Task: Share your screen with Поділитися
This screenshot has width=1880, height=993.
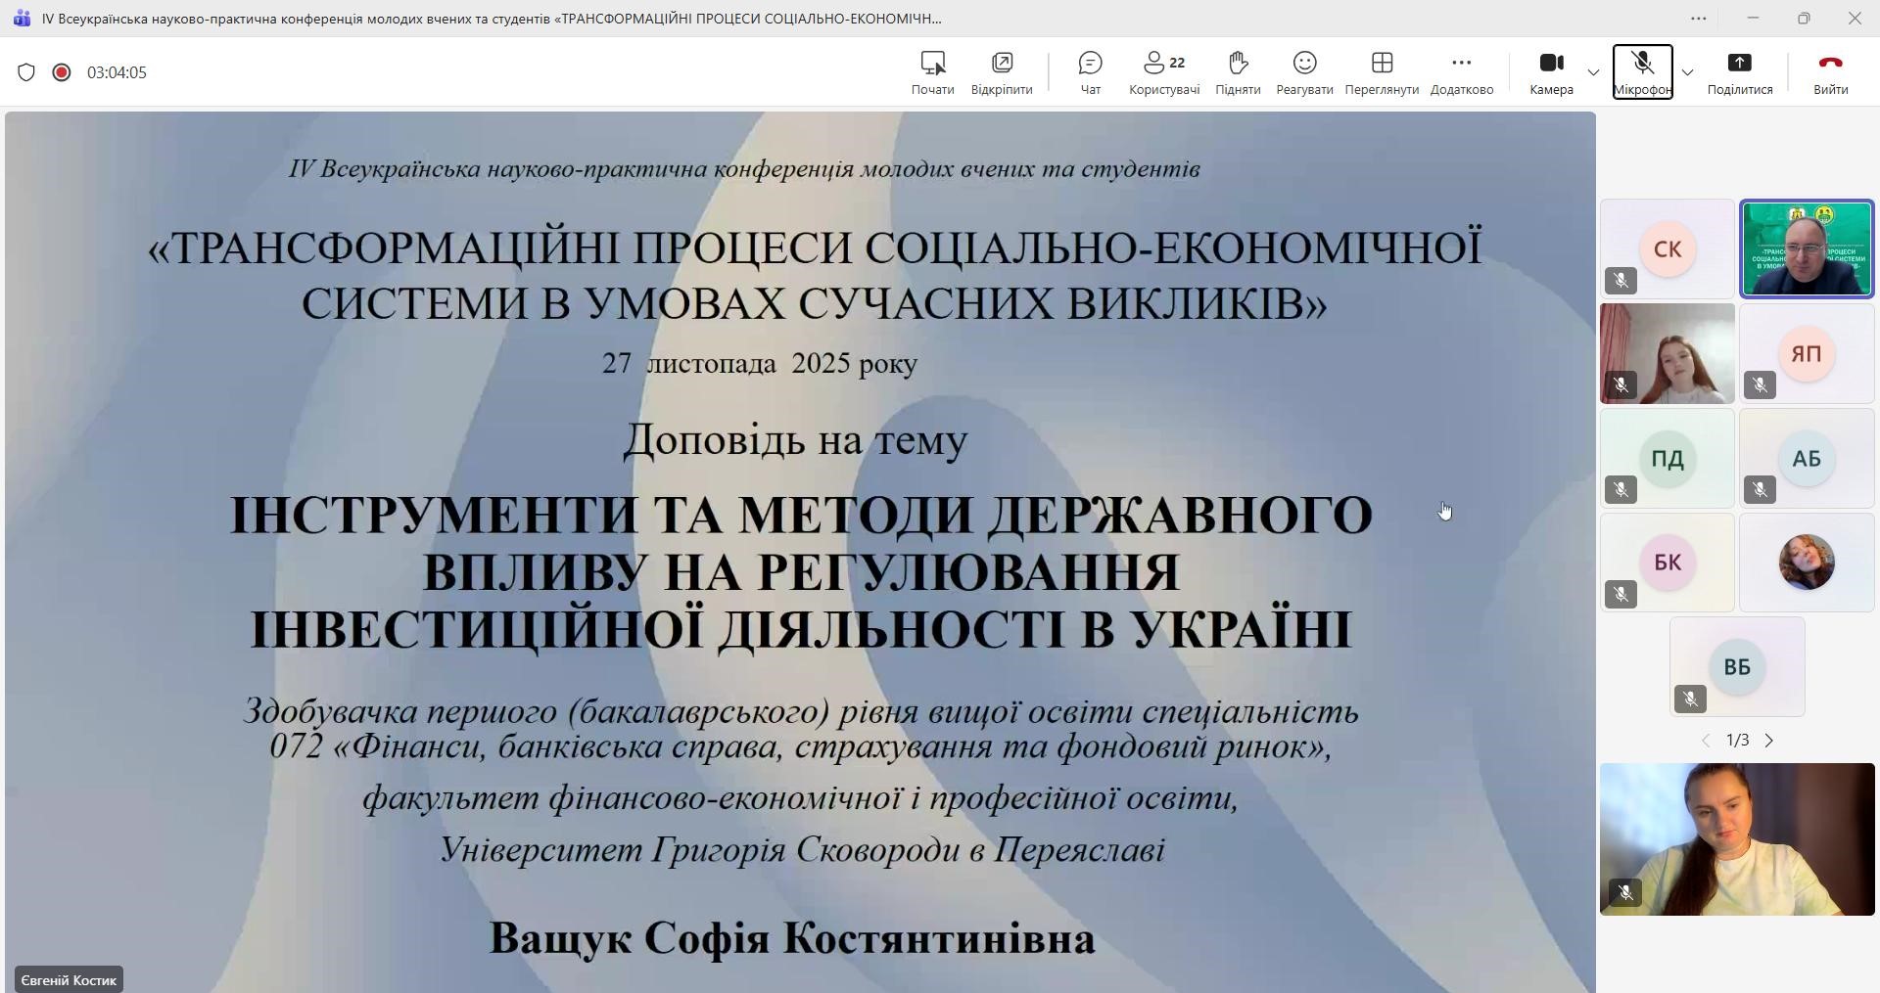Action: click(x=1739, y=72)
